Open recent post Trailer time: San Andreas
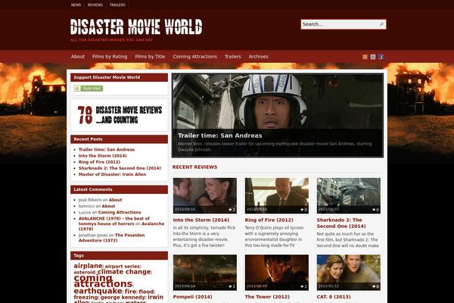 tap(107, 150)
